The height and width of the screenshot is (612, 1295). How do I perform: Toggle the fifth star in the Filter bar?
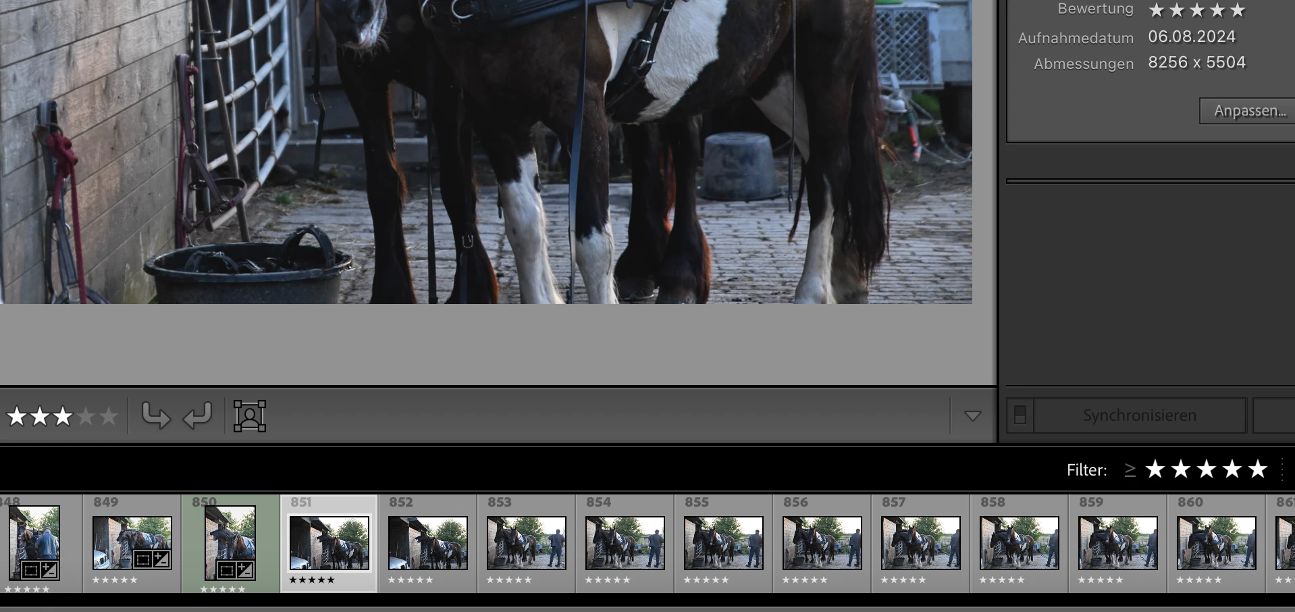click(x=1258, y=469)
